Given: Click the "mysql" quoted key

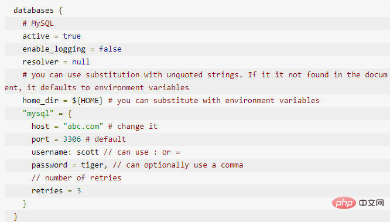Looking at the screenshot, I should (x=38, y=114).
